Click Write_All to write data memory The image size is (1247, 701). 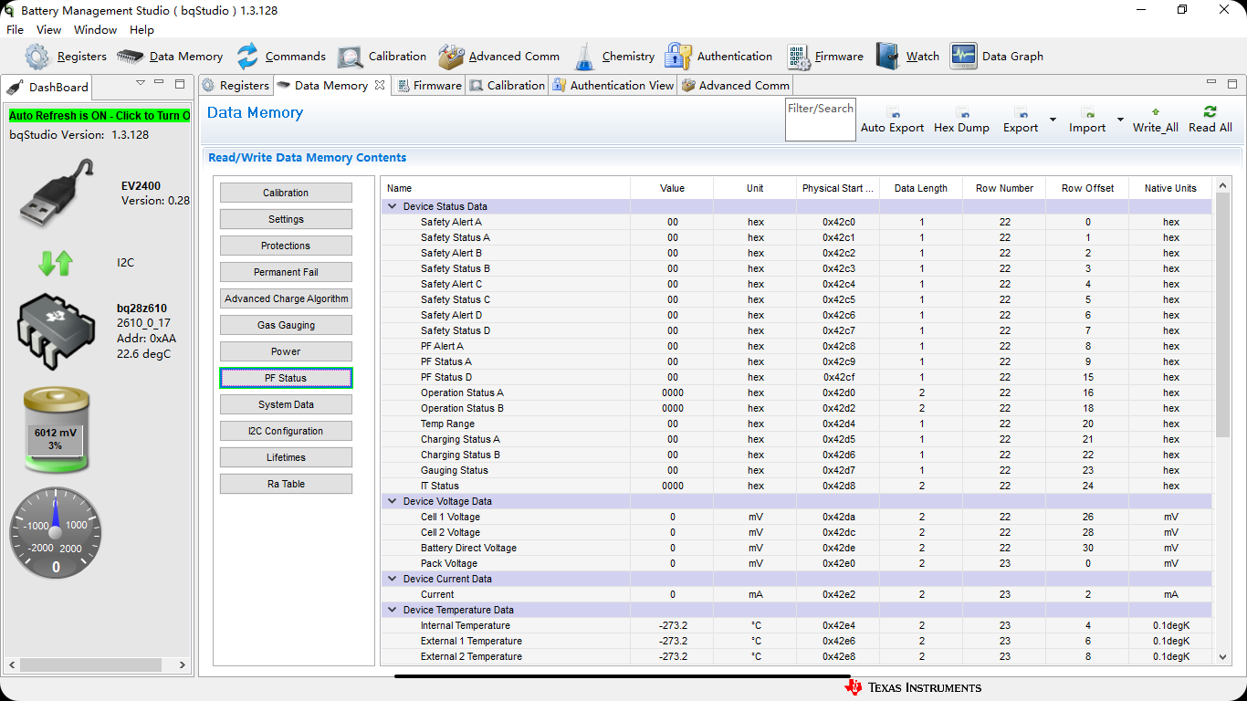click(x=1156, y=120)
